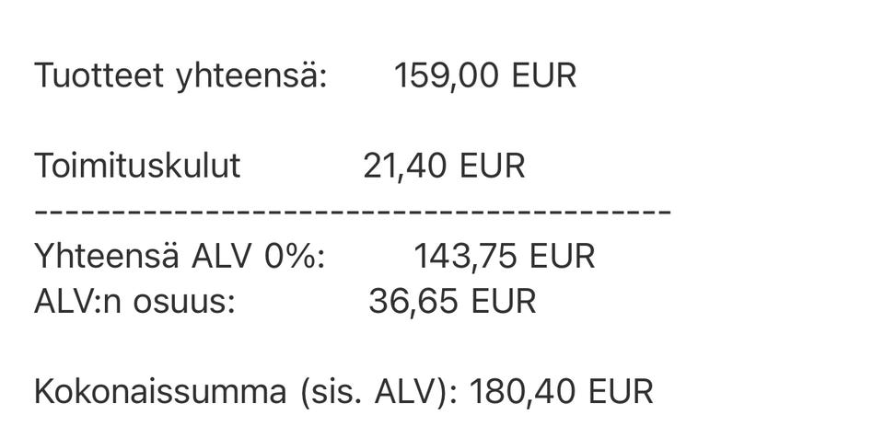The height and width of the screenshot is (438, 884).
Task: Select the 143,75 amount
Action: (x=465, y=256)
